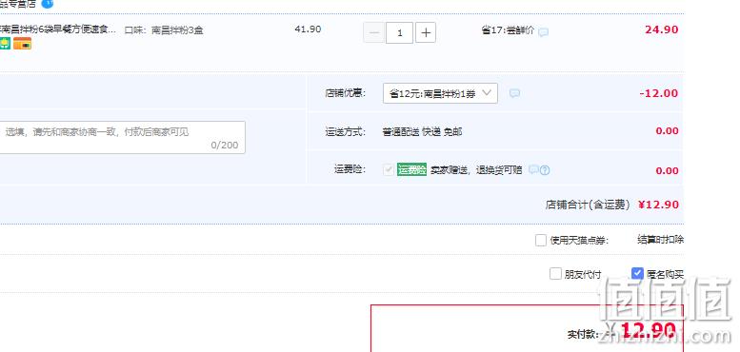Click the chat bubble icon after 退换货可赔
This screenshot has height=352, width=740.
coord(533,169)
